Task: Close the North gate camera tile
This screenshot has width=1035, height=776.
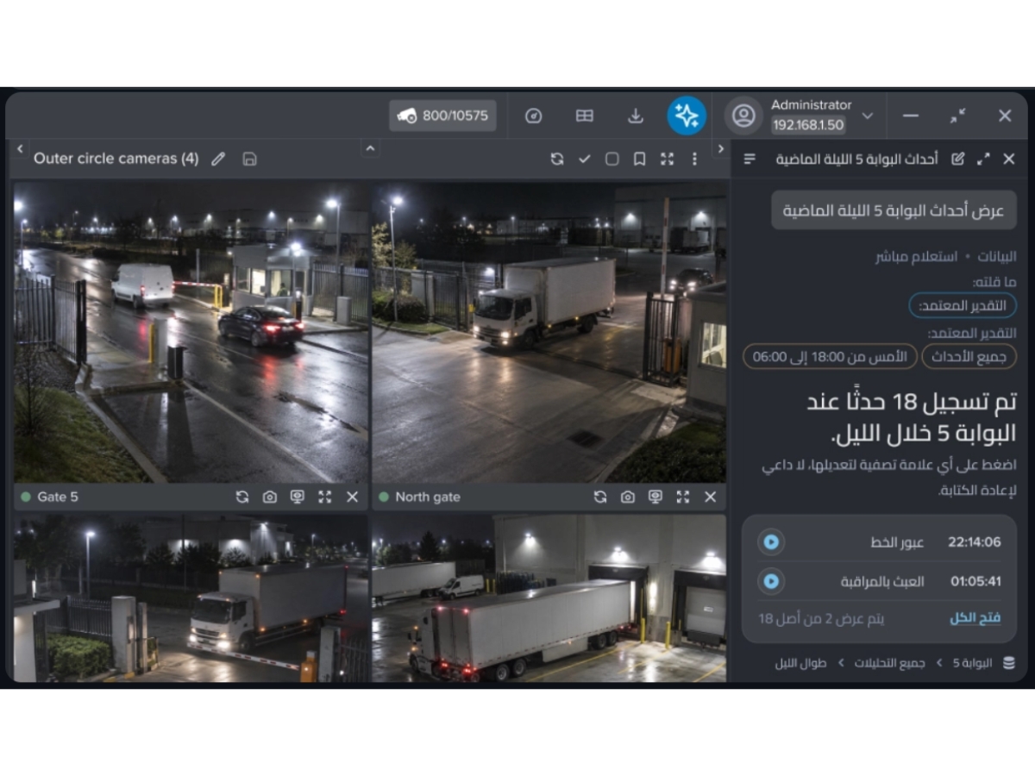Action: click(711, 497)
